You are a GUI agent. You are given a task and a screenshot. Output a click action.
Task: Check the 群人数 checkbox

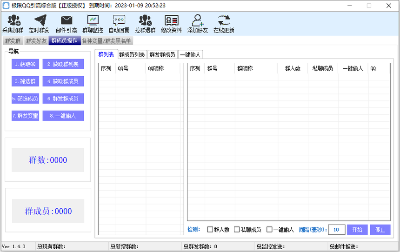pos(210,230)
